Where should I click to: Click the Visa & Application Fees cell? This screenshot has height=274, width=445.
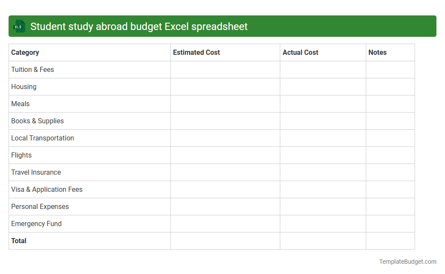[x=47, y=189]
